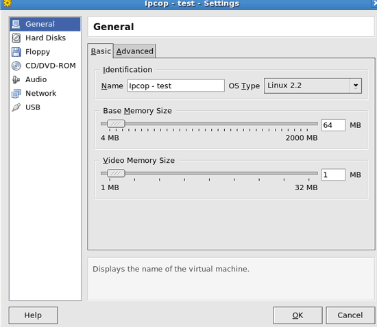Click the 'Displays the name of the virtual machine' text

pyautogui.click(x=171, y=269)
